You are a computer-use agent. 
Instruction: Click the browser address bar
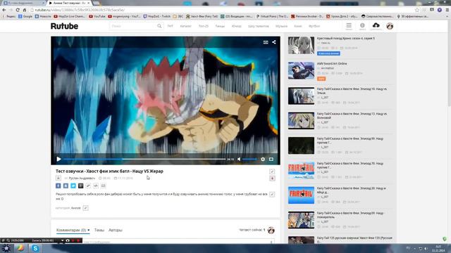pos(221,10)
